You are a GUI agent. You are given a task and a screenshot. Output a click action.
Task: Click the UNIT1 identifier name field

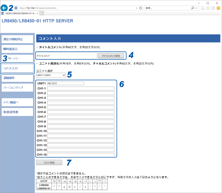(x=65, y=83)
